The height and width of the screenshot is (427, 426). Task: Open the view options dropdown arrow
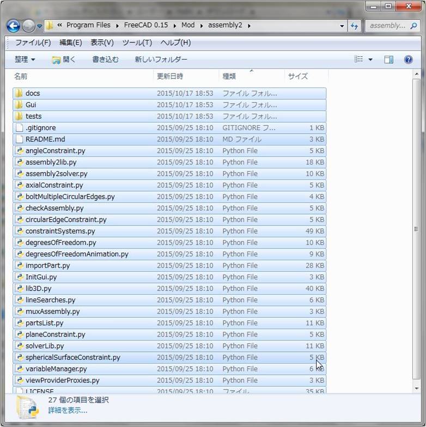pos(370,59)
